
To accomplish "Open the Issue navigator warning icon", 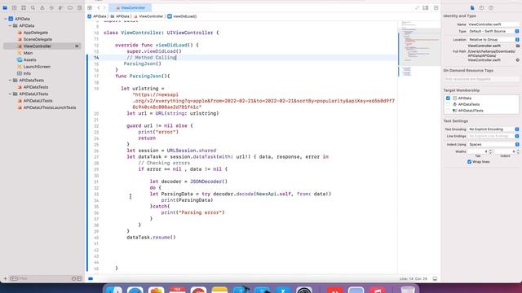I will (42, 7).
